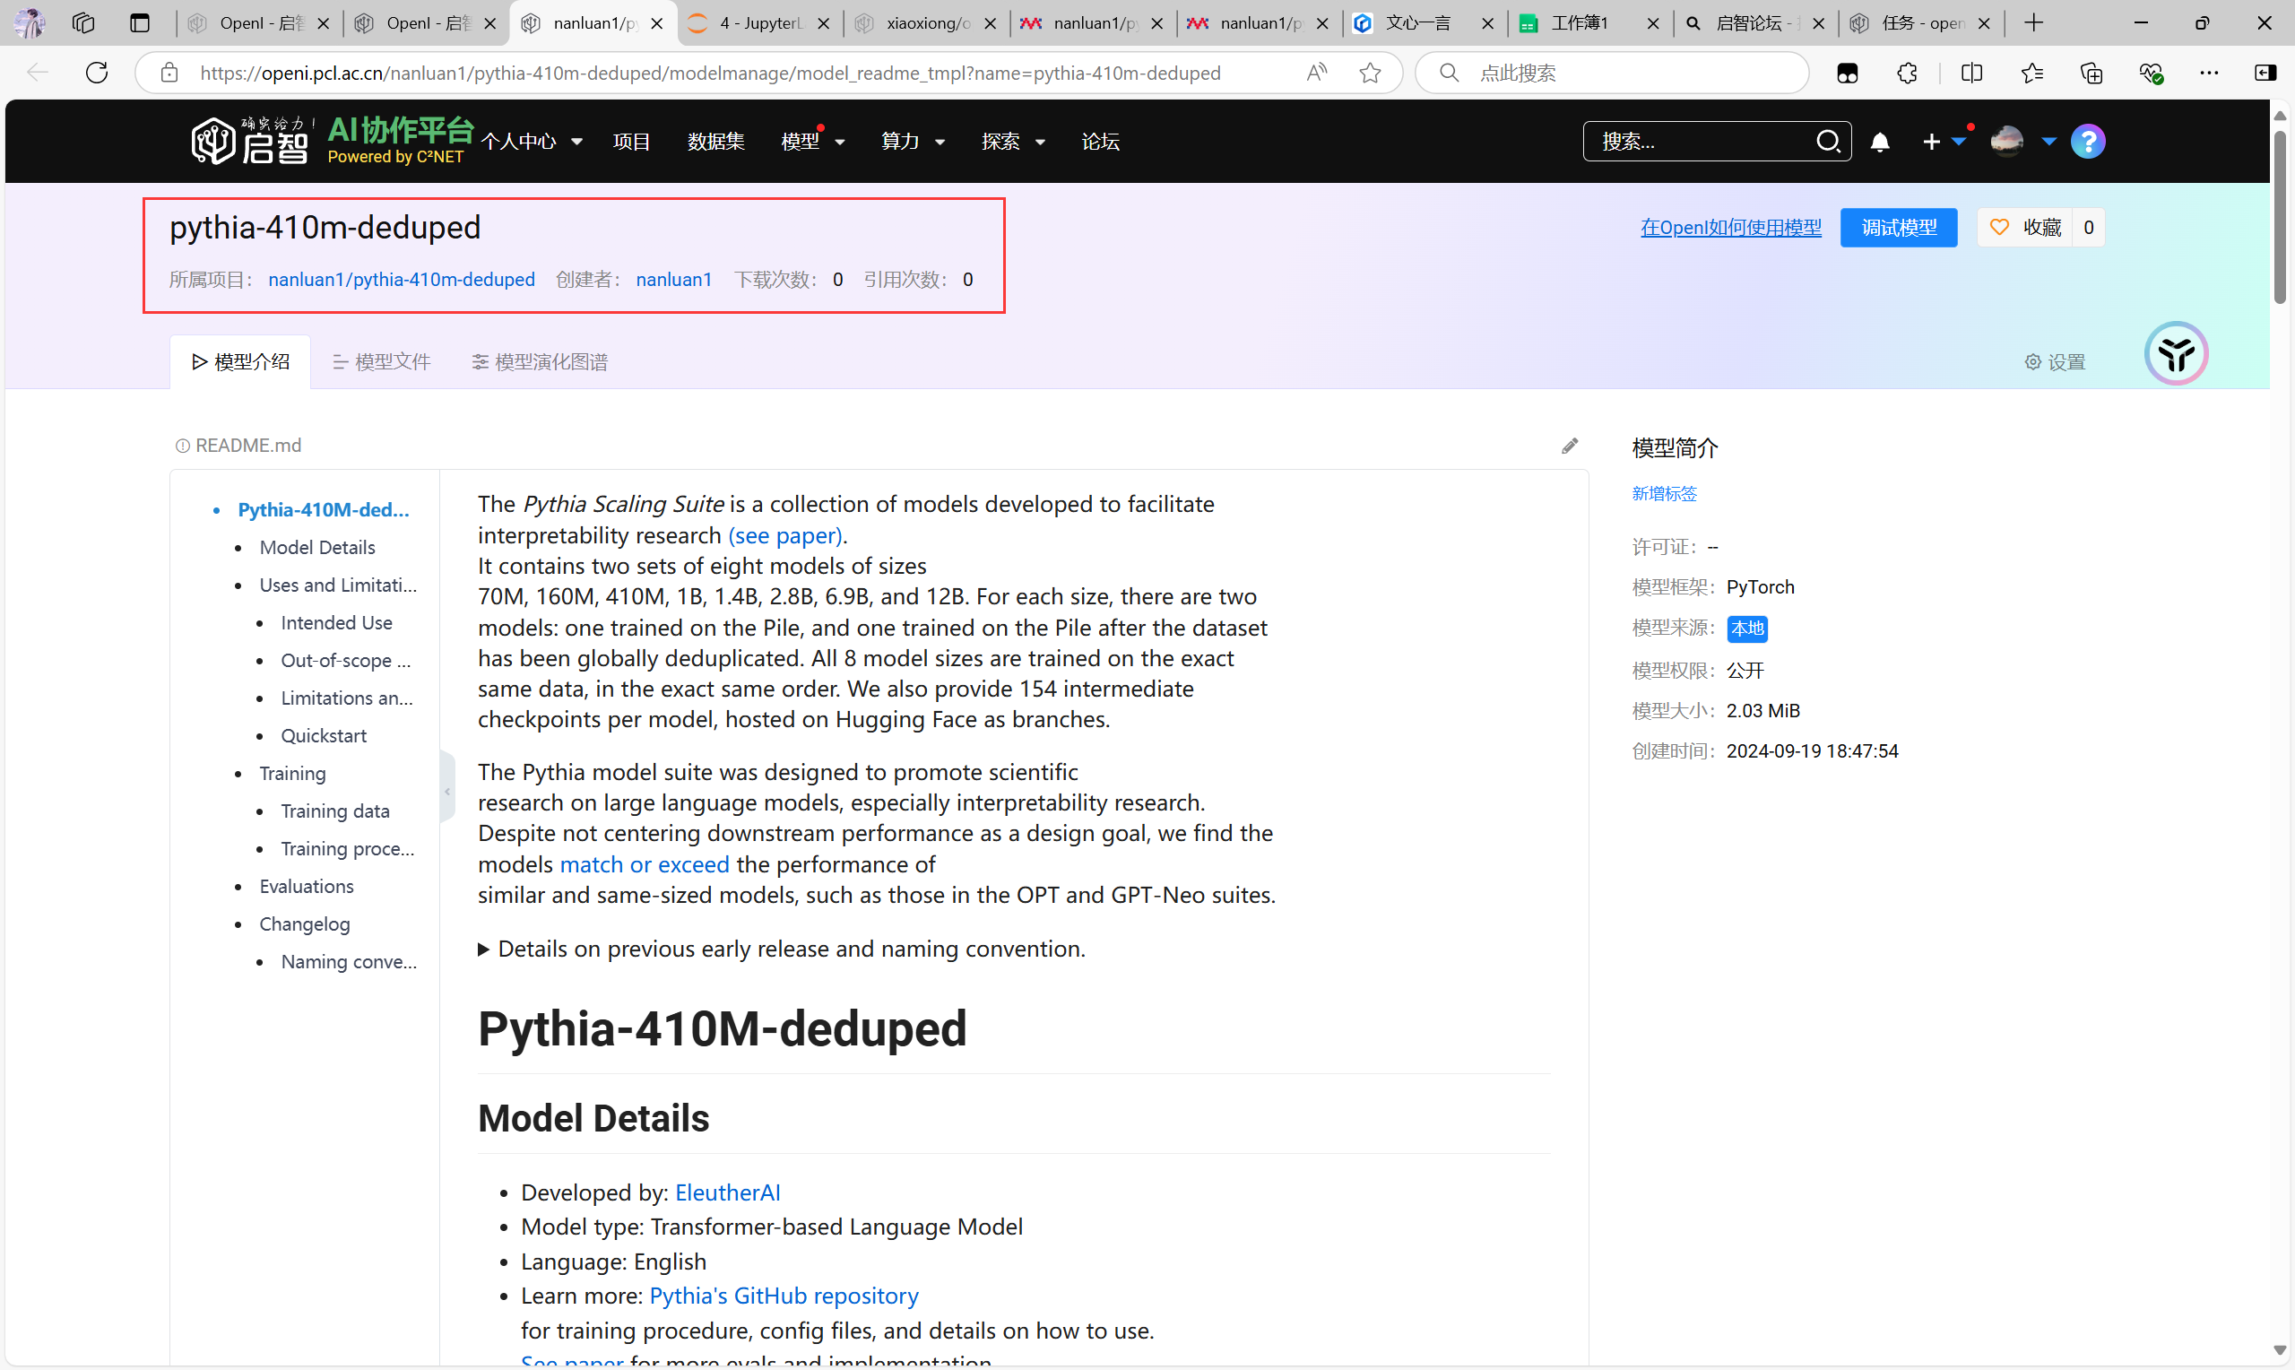Jump to Quickstart in outline
This screenshot has width=2295, height=1370.
pos(324,736)
